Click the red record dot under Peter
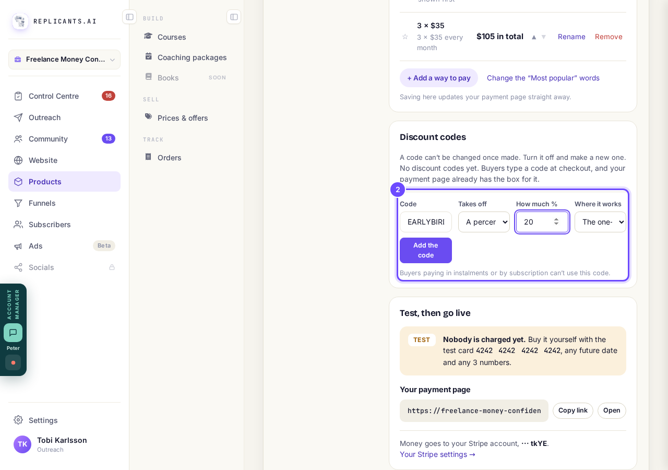The height and width of the screenshot is (470, 668). 13,362
